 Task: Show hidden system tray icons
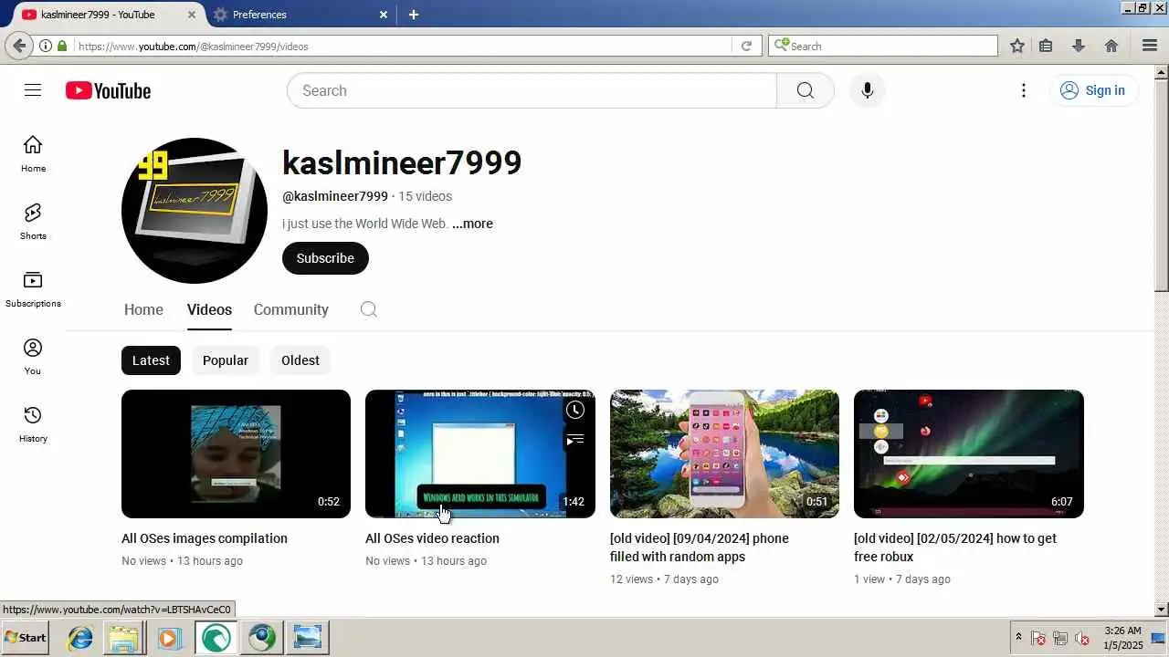click(1018, 637)
